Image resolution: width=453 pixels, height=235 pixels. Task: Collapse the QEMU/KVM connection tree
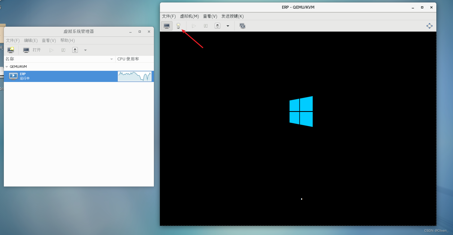[7, 67]
